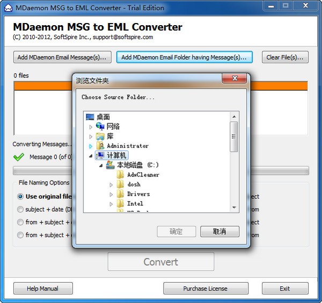Select the 本地磁盘 (C:) tree item label
The width and height of the screenshot is (322, 303).
tap(137, 165)
